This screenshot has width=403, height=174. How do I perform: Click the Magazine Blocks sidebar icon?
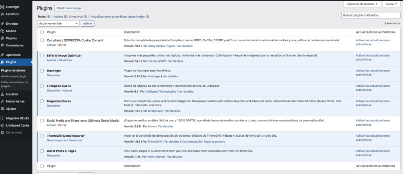tap(2, 118)
